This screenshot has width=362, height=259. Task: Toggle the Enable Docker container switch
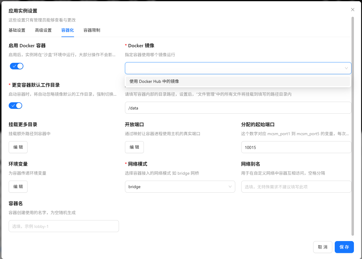click(x=16, y=66)
